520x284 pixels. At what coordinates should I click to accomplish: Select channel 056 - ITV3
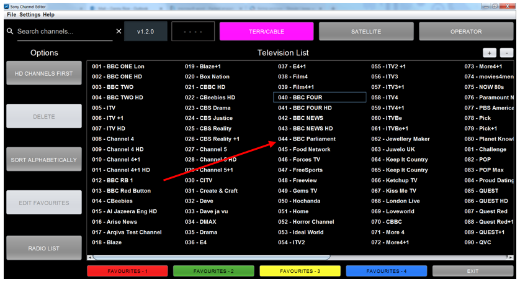click(x=385, y=76)
